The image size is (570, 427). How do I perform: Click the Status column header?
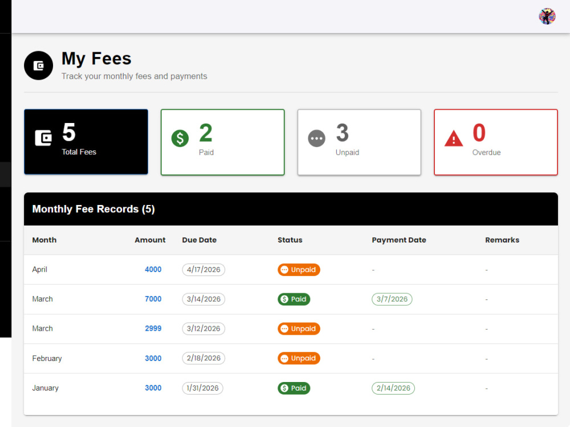(x=290, y=240)
